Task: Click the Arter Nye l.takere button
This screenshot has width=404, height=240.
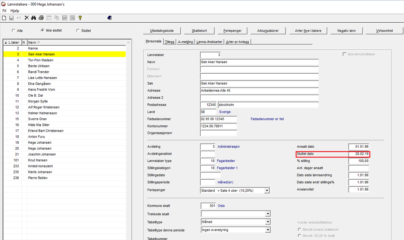Action: (308, 31)
